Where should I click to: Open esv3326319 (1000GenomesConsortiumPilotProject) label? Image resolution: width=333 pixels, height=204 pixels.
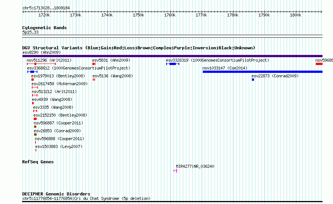point(217,60)
